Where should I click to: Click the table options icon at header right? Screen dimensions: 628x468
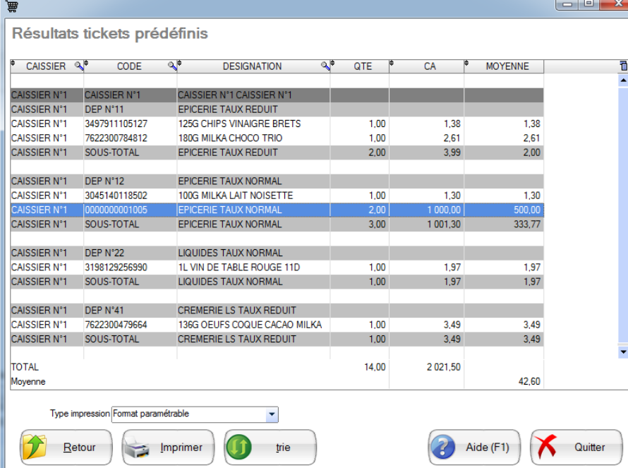623,66
